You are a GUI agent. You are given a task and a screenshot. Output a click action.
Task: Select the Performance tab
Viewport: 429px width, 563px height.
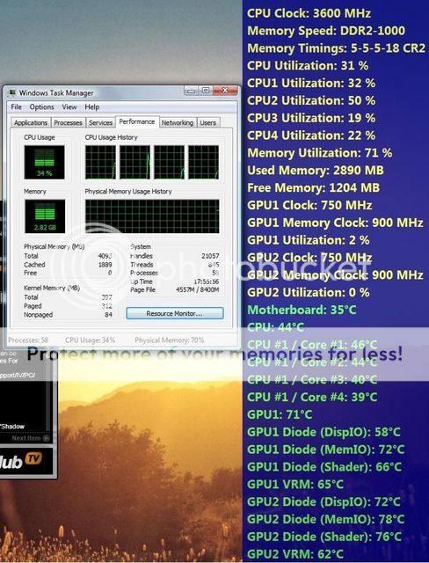coord(137,121)
